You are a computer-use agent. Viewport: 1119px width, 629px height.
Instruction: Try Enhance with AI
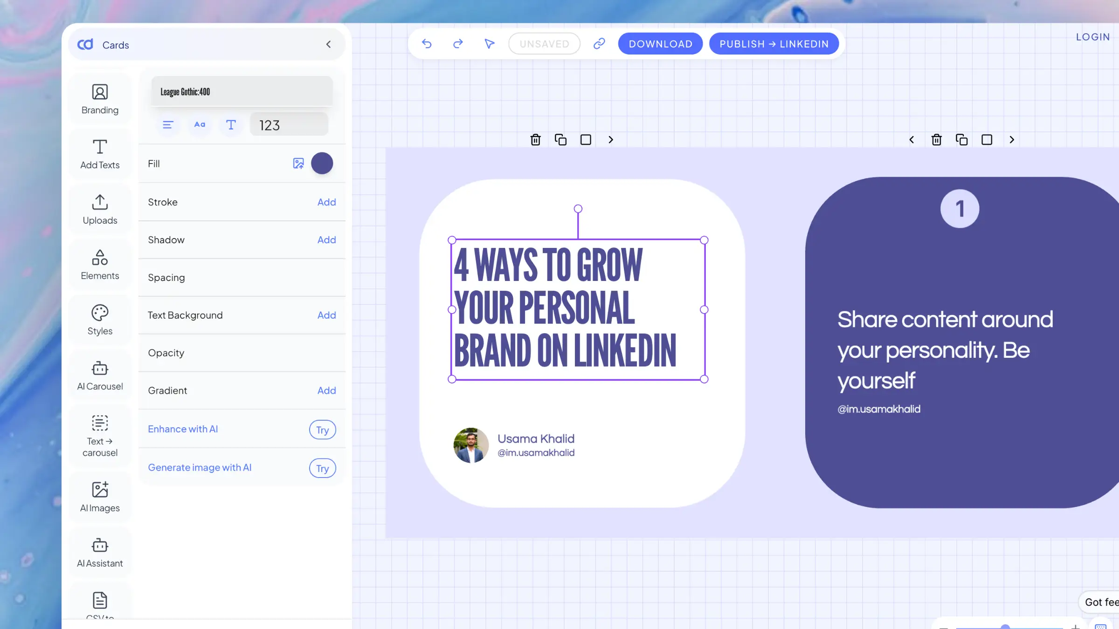323,430
